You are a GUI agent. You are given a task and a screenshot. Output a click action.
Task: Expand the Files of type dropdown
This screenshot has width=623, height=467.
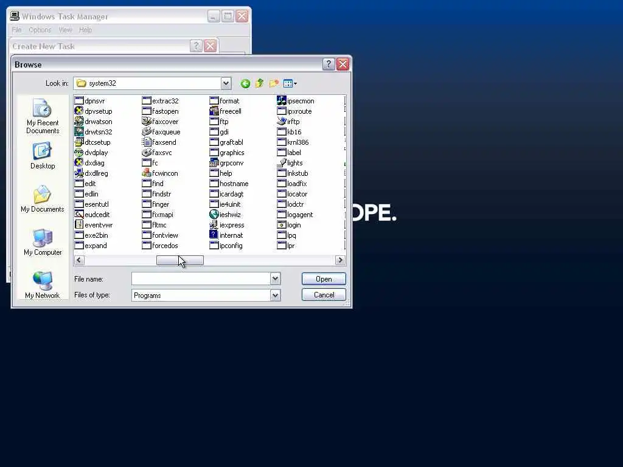275,295
